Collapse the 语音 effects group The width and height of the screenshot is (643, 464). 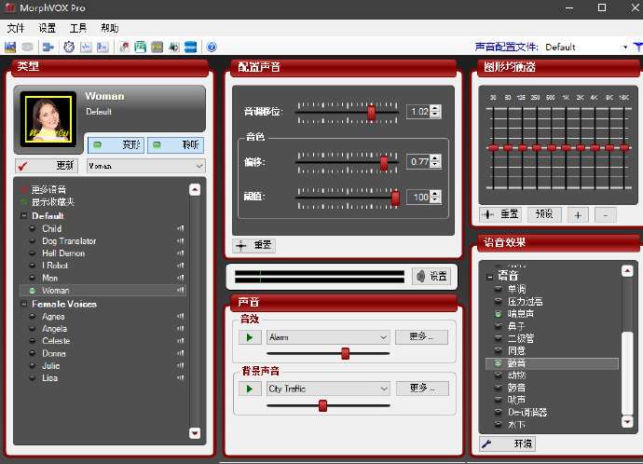click(x=489, y=277)
